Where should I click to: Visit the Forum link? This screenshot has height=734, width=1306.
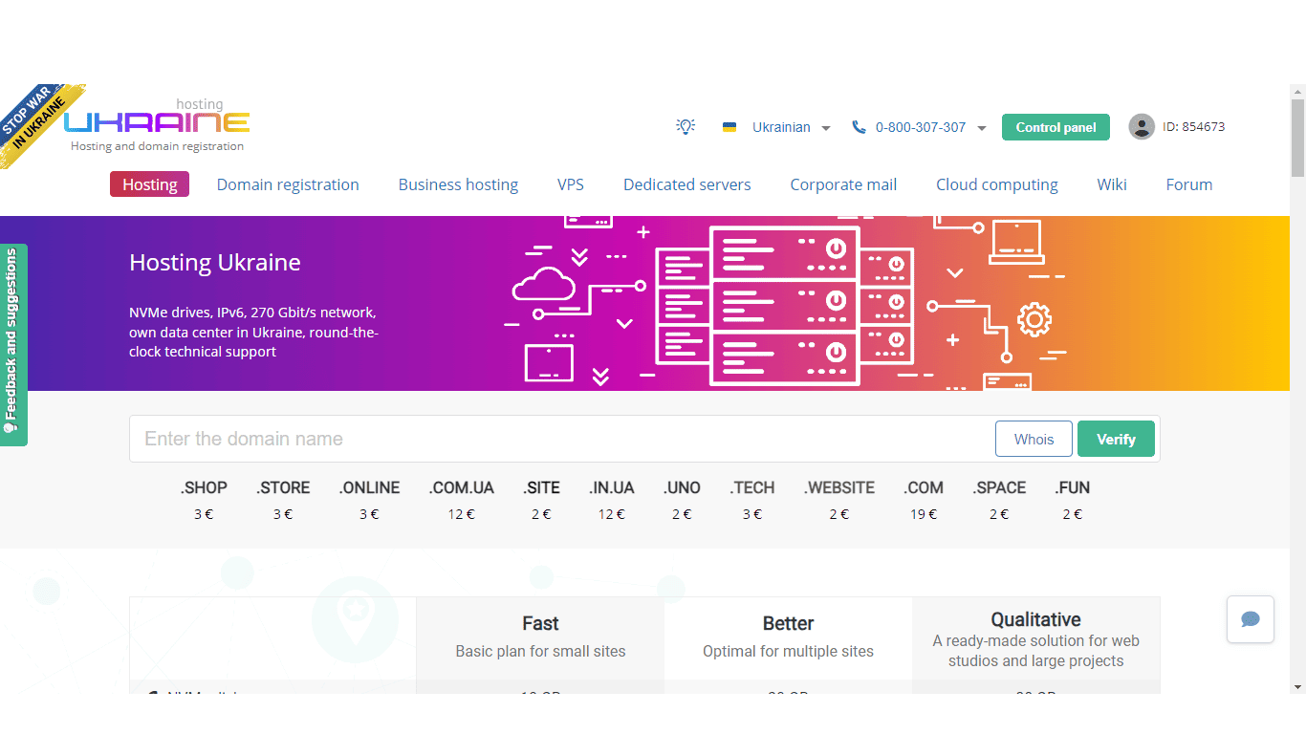coord(1189,184)
